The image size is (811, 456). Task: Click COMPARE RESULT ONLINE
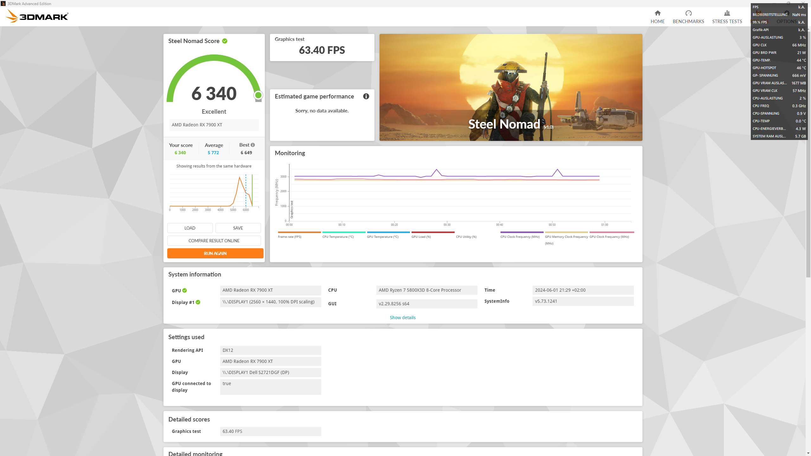tap(214, 241)
